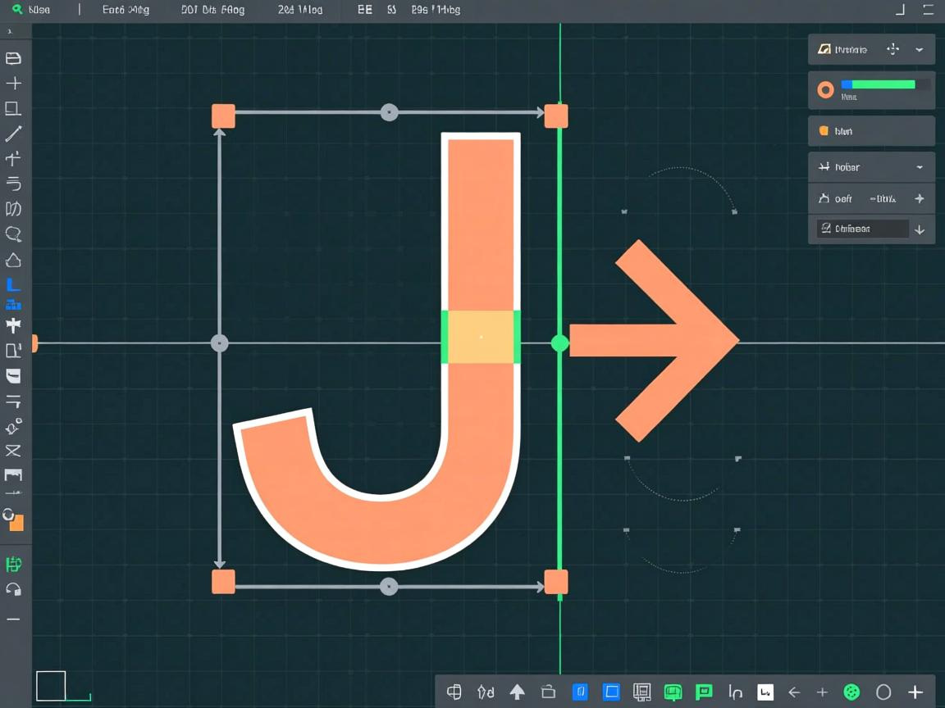Open the dropdown chevron on the second-to-fourth panel row with H icon
The image size is (945, 708).
point(920,167)
